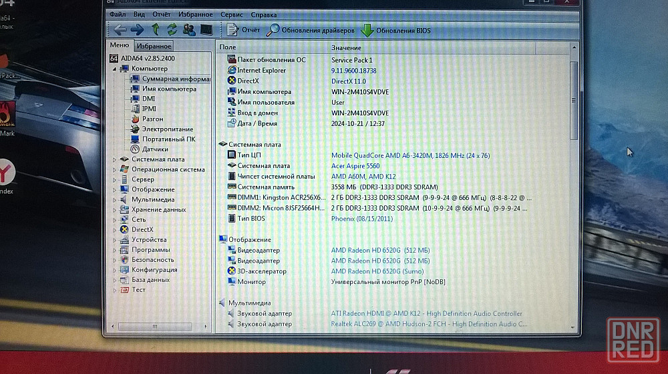
Task: Open the Отчет menu in menu bar
Action: click(x=162, y=15)
